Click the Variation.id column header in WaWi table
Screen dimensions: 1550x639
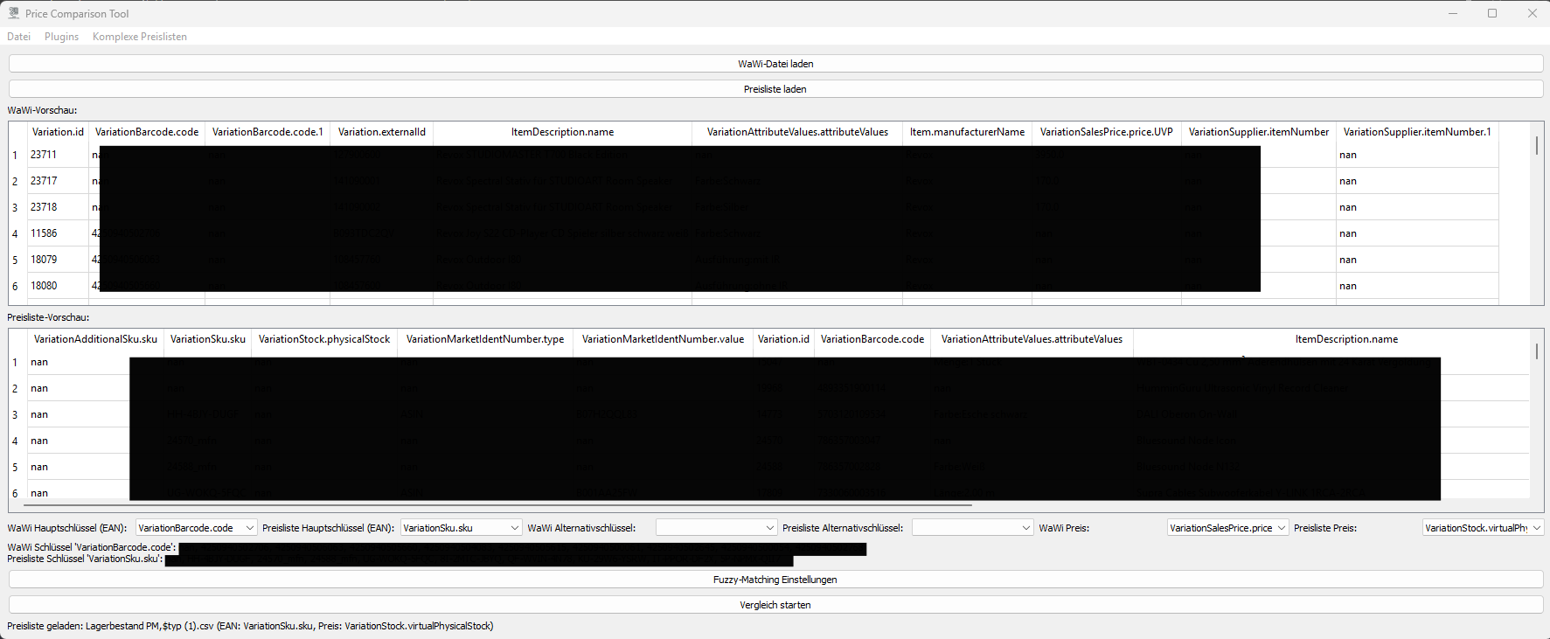(58, 132)
